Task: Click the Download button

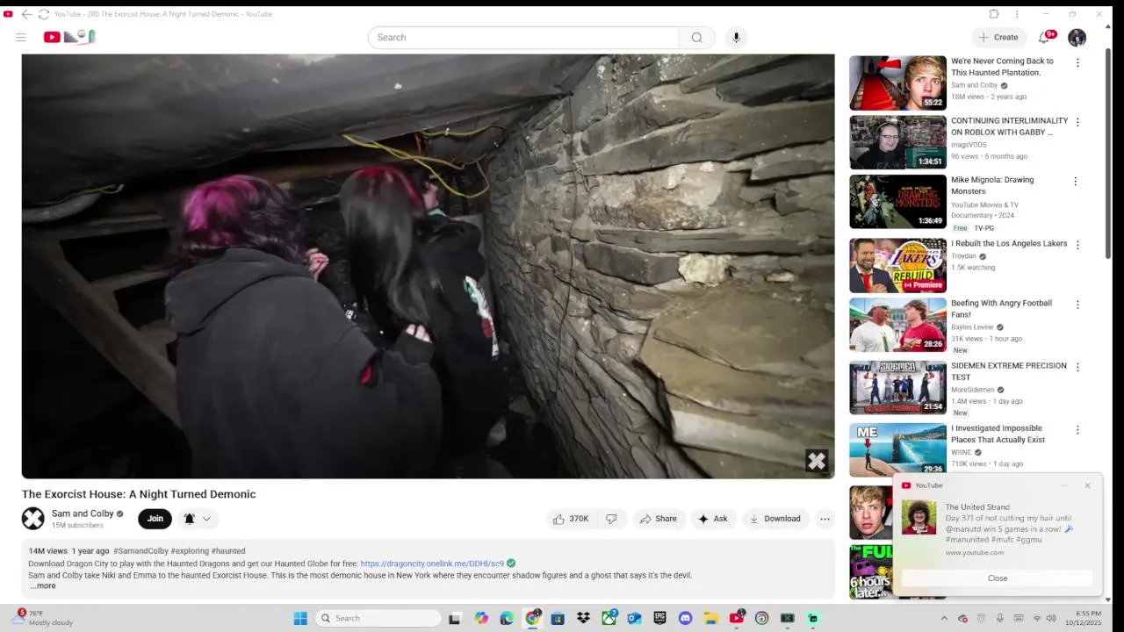Action: click(x=775, y=519)
